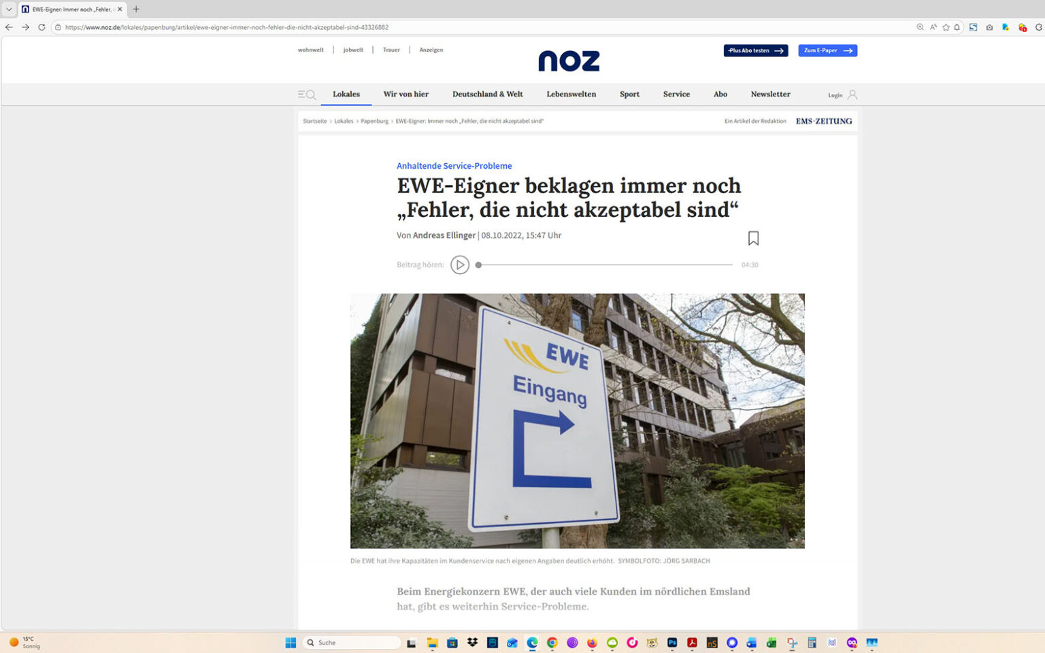
Task: Open the read-aloud font size icon
Action: (933, 27)
